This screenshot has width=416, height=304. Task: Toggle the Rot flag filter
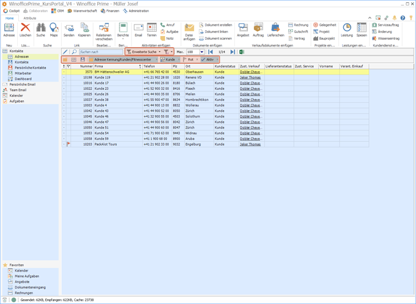click(189, 59)
